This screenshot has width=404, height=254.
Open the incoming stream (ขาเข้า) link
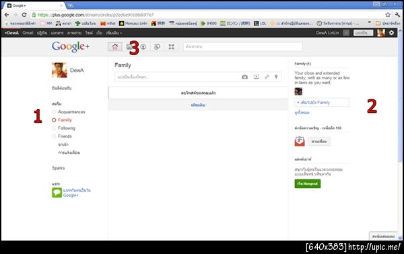point(63,144)
